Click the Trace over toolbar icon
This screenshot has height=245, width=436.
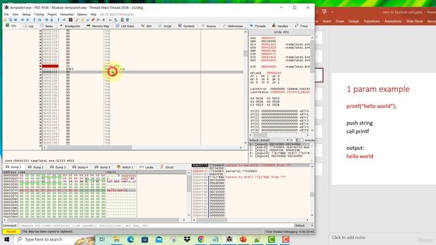pos(52,20)
